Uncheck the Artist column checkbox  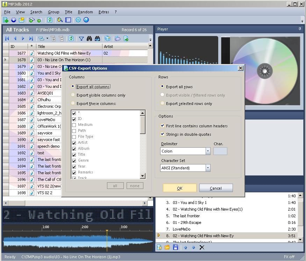74,143
